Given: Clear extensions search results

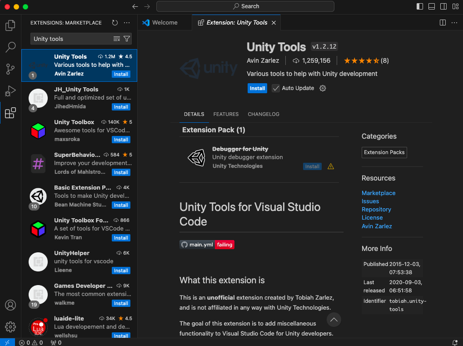Looking at the screenshot, I should click(117, 39).
